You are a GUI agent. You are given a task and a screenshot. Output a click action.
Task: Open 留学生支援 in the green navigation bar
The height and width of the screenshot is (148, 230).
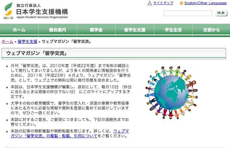click(x=135, y=30)
